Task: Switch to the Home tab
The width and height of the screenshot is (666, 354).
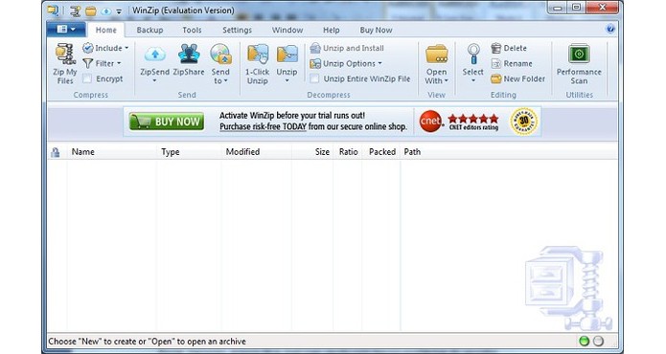Action: pyautogui.click(x=105, y=30)
